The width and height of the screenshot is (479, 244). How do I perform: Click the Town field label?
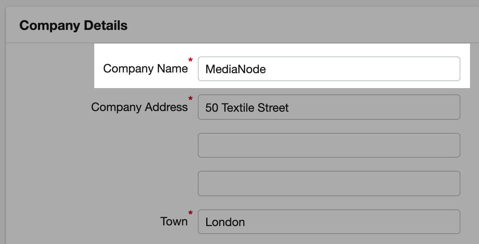pyautogui.click(x=174, y=221)
